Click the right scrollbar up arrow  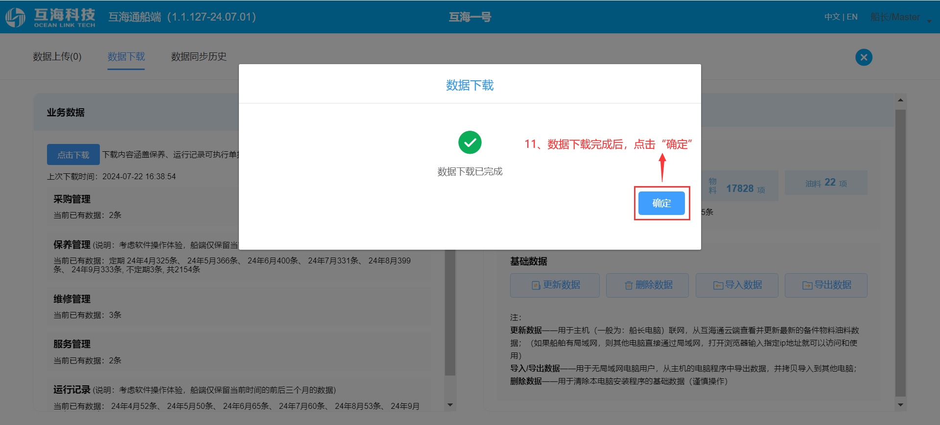(x=900, y=100)
